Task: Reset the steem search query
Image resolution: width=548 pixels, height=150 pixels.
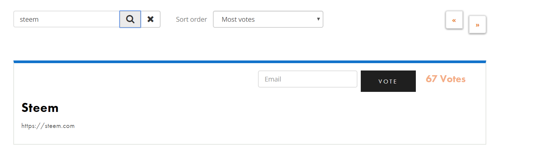Action: tap(151, 19)
